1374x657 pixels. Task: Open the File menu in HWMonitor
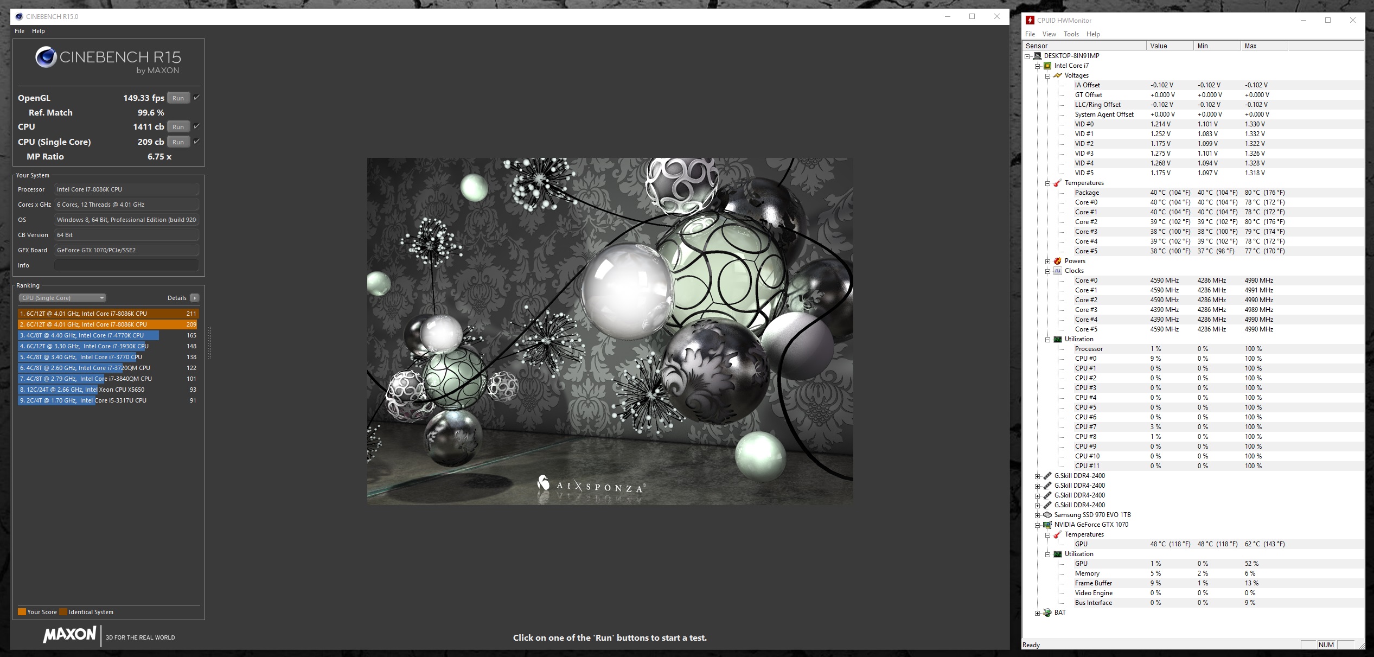click(x=1030, y=34)
